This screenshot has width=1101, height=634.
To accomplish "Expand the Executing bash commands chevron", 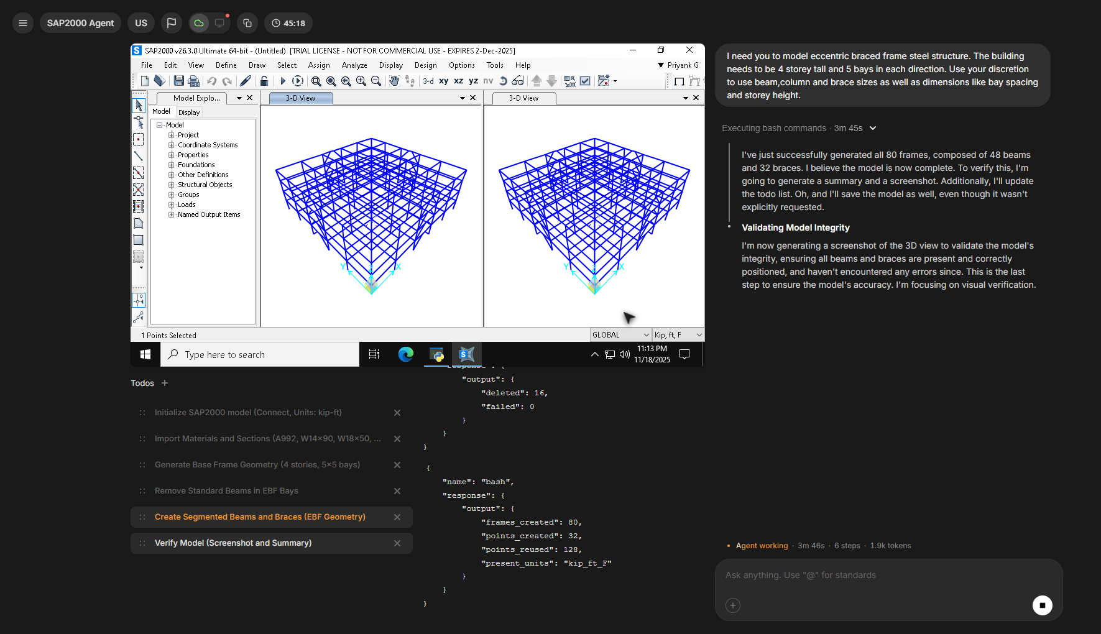I will (x=873, y=128).
